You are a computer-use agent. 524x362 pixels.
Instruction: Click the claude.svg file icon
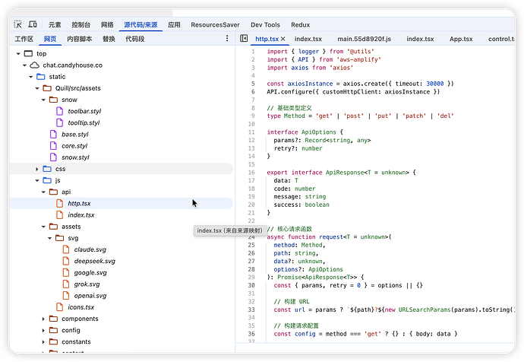pos(66,249)
